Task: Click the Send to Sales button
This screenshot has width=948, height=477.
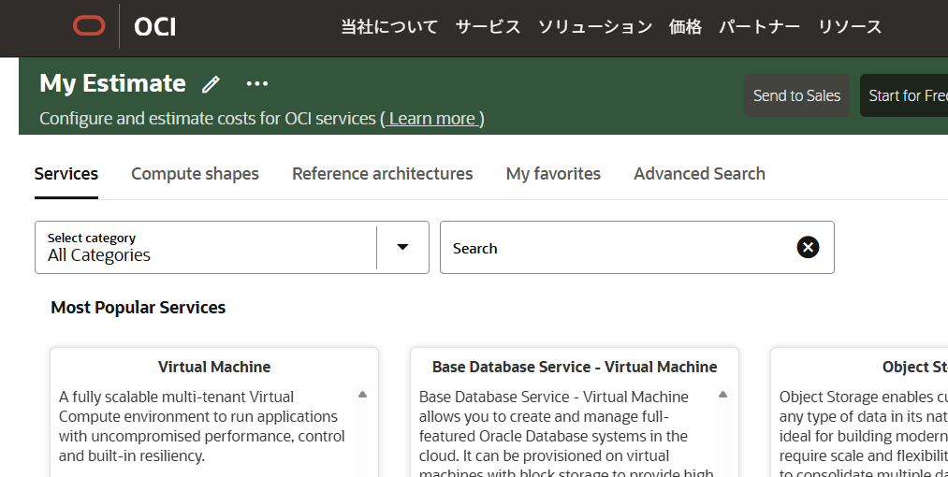Action: [x=796, y=95]
